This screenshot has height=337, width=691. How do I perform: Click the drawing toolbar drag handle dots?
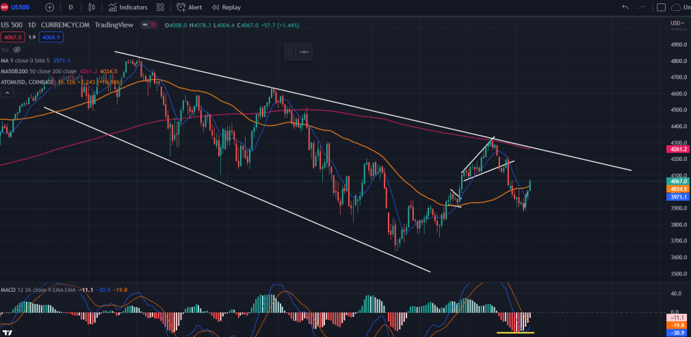[289, 52]
